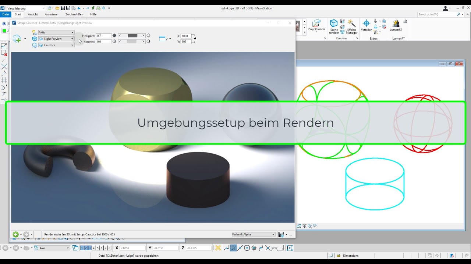Click the redo arrow icon
Screen dimensions: 471x264
pyautogui.click(x=88, y=8)
